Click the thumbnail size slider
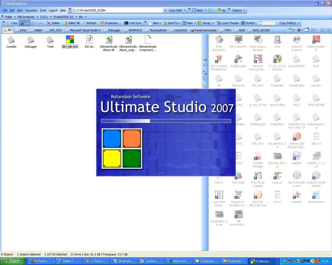This screenshot has height=265, width=332. coord(266,23)
